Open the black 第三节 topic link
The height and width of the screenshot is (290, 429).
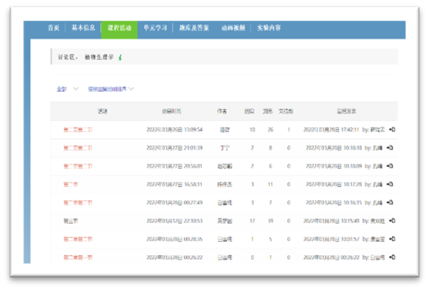click(x=70, y=221)
